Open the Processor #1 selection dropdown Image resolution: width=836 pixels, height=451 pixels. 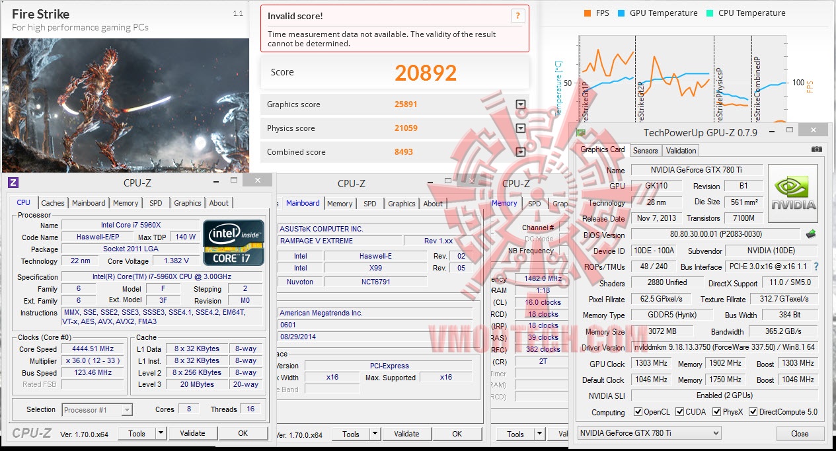pyautogui.click(x=97, y=410)
